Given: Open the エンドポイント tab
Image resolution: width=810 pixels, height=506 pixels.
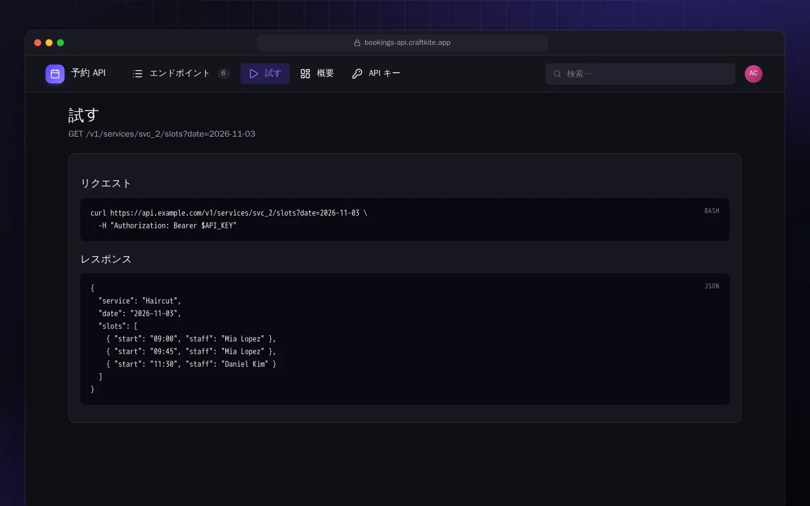Looking at the screenshot, I should pyautogui.click(x=181, y=73).
